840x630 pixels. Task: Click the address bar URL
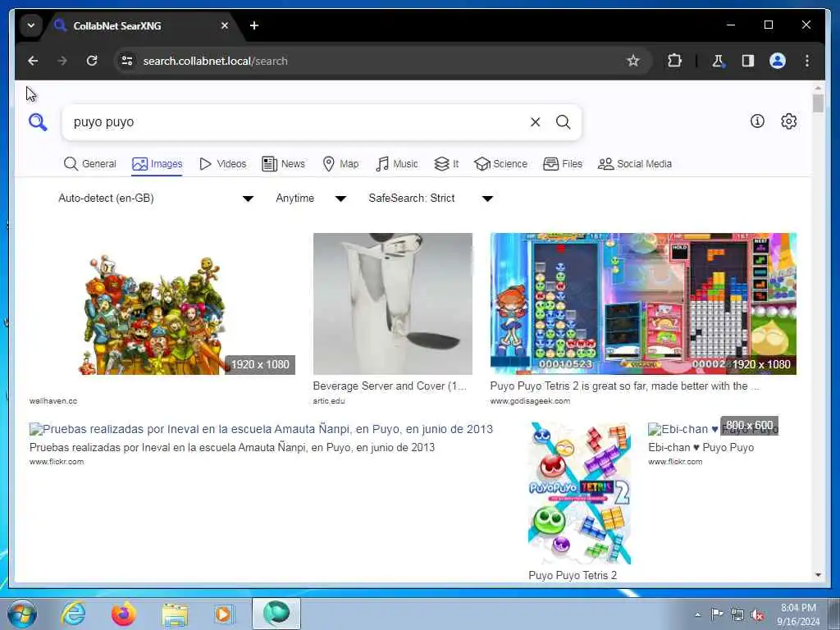click(216, 61)
